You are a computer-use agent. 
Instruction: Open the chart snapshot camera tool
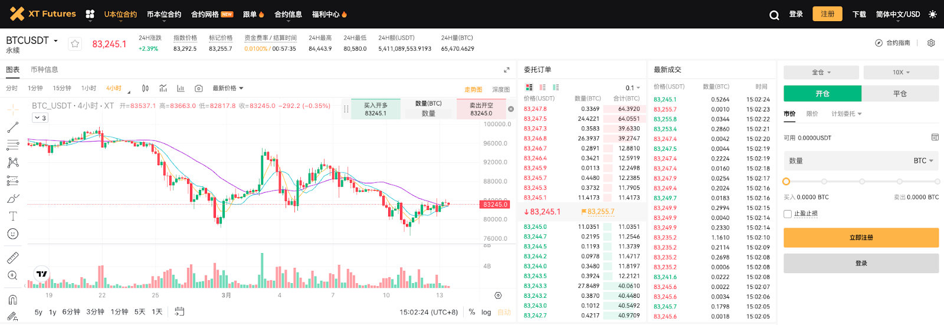point(199,88)
